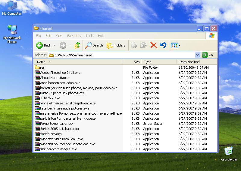Select Adobe Photoshop 9 full.exe icon
The height and width of the screenshot is (171, 241).
point(37,73)
